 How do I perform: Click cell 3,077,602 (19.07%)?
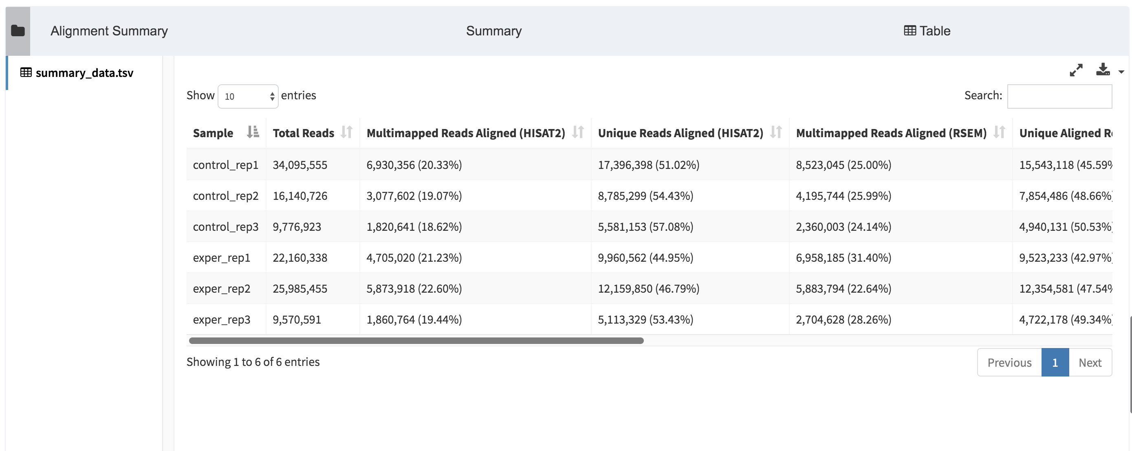click(414, 196)
